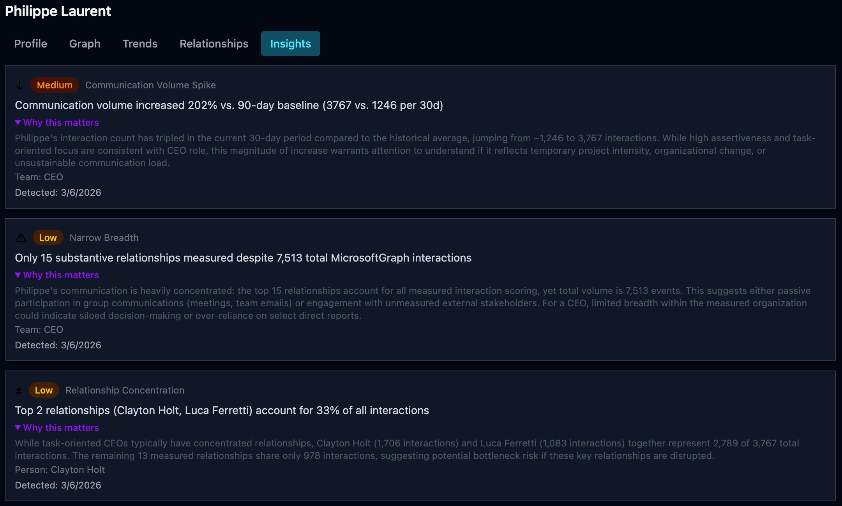Open the Profile tab
842x506 pixels.
[30, 44]
